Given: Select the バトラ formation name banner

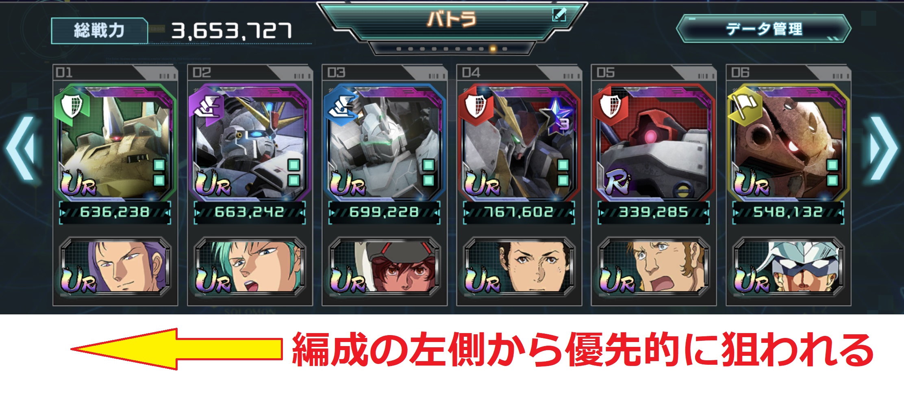Looking at the screenshot, I should (x=452, y=19).
